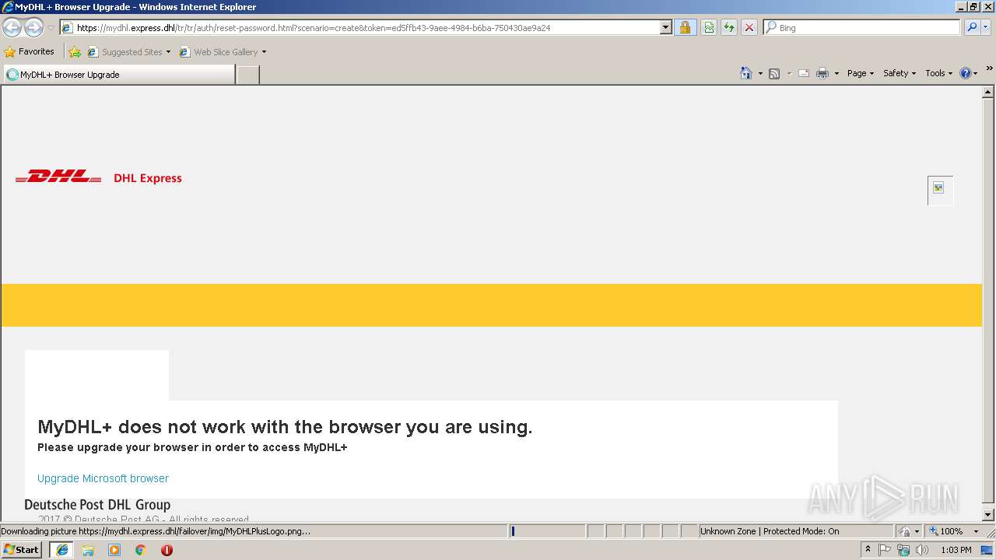Viewport: 996px width, 560px height.
Task: Show hidden tray icons arrow
Action: pyautogui.click(x=868, y=549)
